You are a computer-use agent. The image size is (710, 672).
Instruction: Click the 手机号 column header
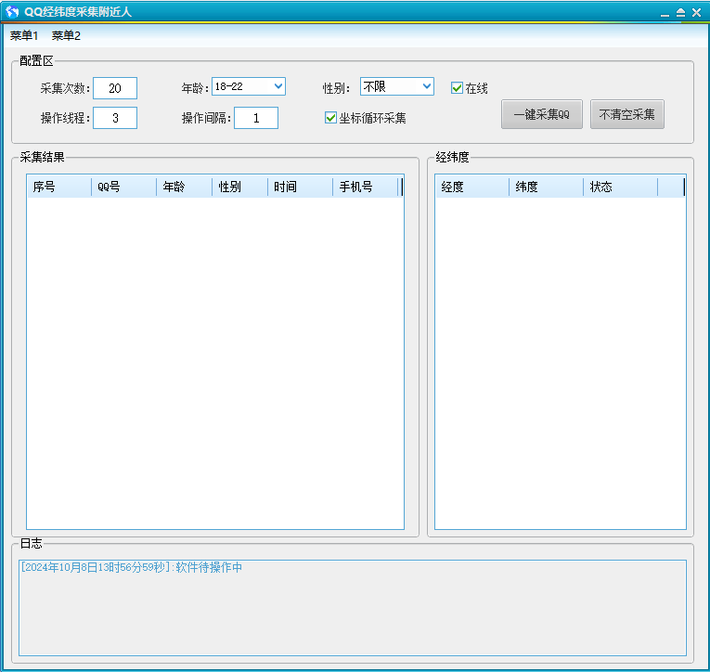365,187
